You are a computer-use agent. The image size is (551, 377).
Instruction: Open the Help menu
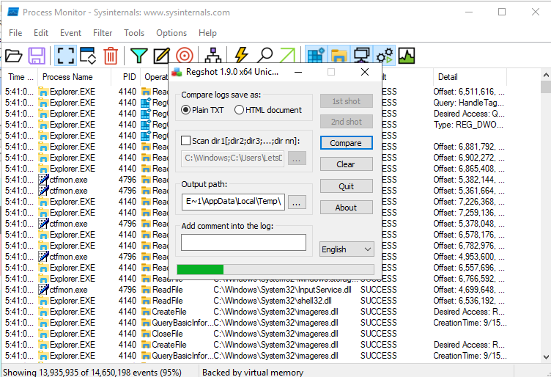207,33
